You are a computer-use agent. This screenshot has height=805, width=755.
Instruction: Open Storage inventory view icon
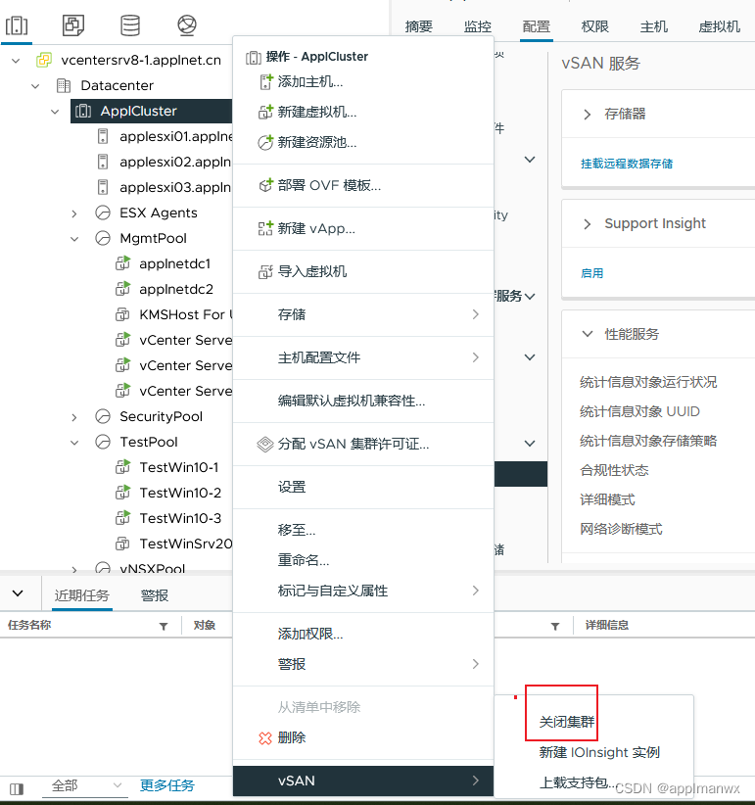(130, 25)
